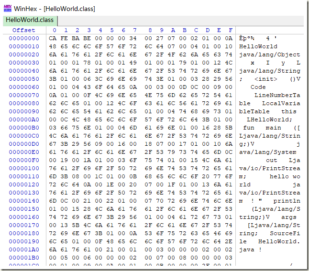Click offset 00000080 in the offset column

tap(24, 103)
